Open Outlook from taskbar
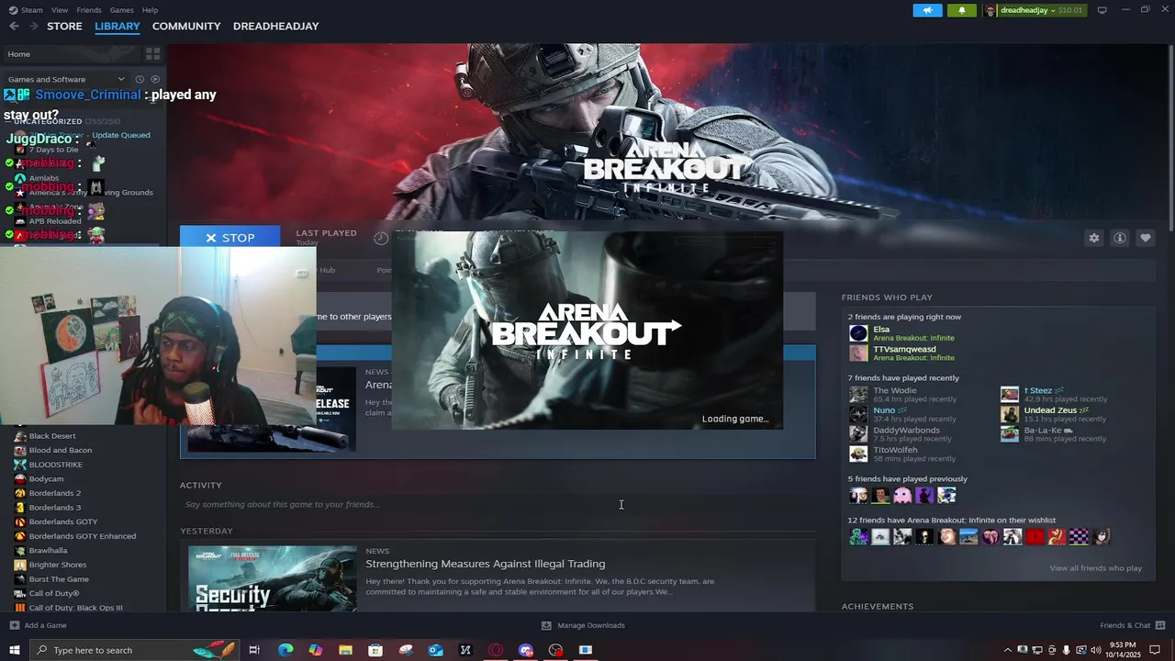 (436, 650)
